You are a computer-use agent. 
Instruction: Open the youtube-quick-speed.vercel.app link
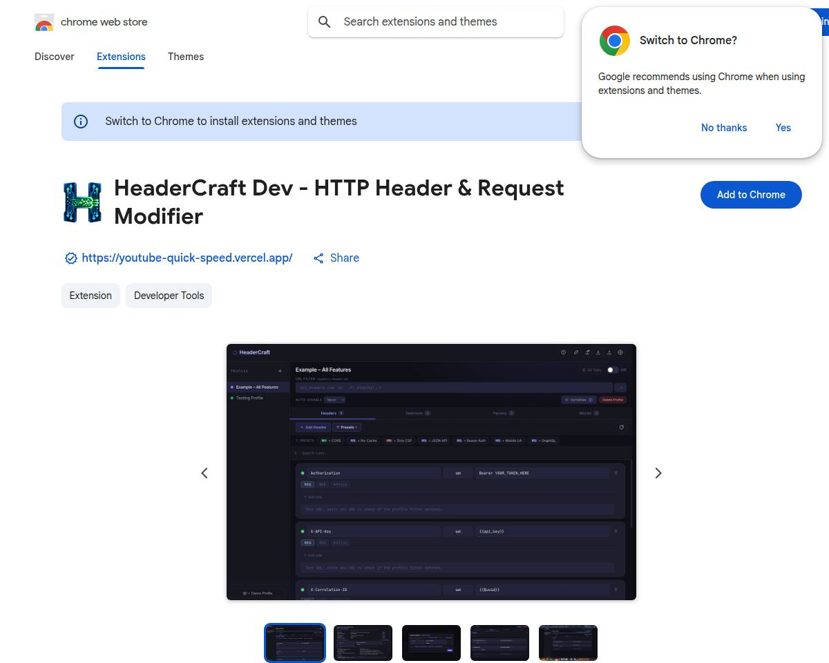187,258
